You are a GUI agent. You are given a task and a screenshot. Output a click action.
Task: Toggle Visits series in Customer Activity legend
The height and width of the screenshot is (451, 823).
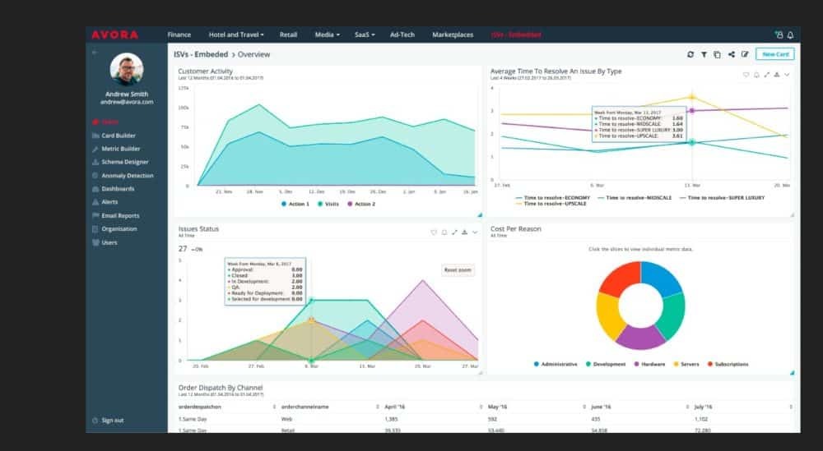329,204
